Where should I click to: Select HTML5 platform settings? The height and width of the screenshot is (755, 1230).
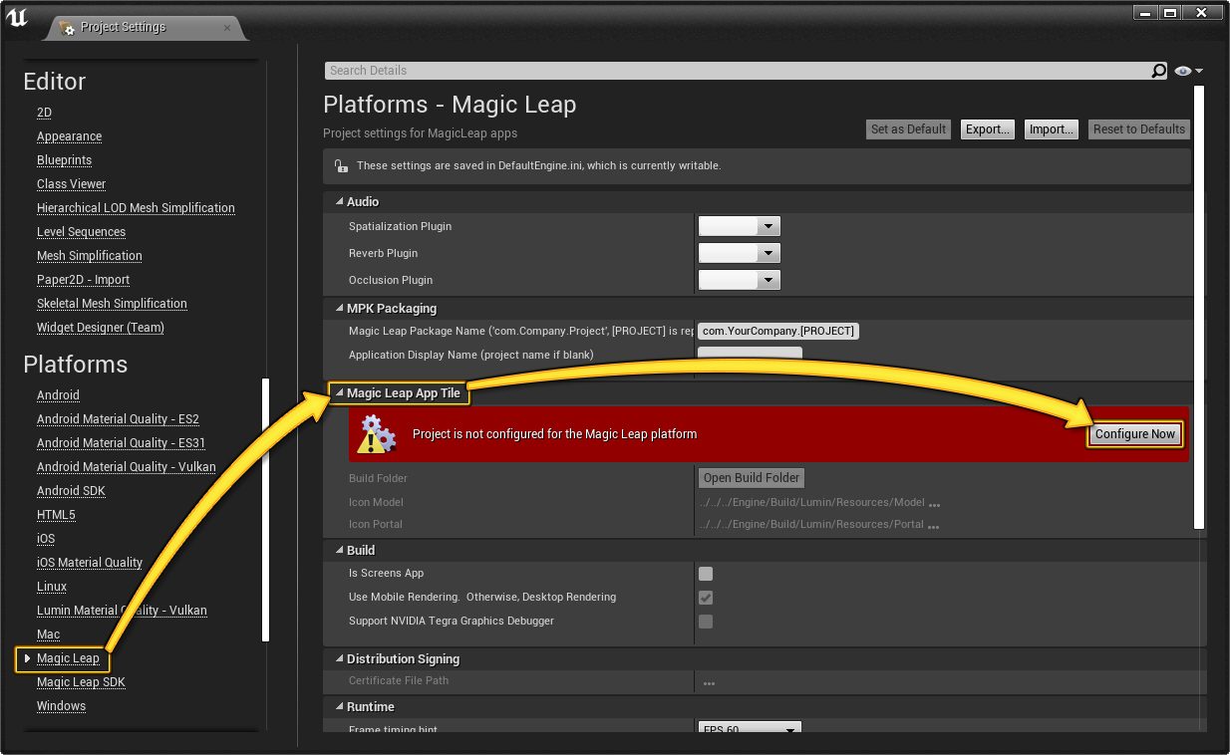coord(56,515)
